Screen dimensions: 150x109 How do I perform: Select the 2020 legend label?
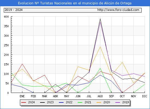tap(107, 102)
